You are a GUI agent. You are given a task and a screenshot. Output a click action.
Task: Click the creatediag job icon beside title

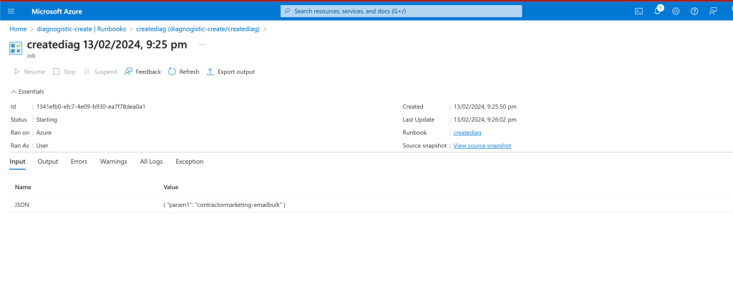[16, 48]
